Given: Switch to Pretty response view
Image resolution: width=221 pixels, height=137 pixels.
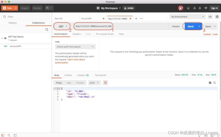Looking at the screenshot, I should coord(59,83).
